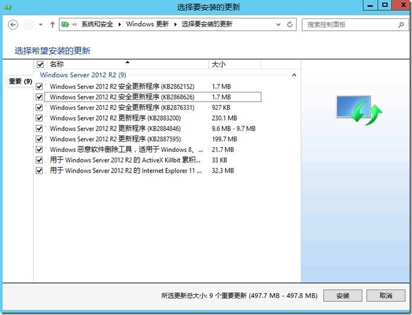The image size is (412, 315).
Task: Select the 更新程序 (KB2884846) row
Action: pos(153,128)
